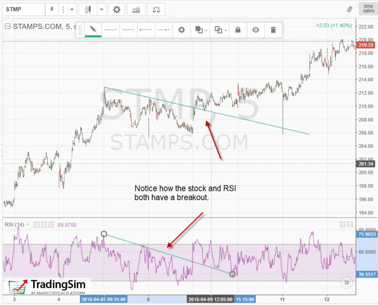The width and height of the screenshot is (378, 305).
Task: Open the clone drawing dropdown
Action: 220,30
